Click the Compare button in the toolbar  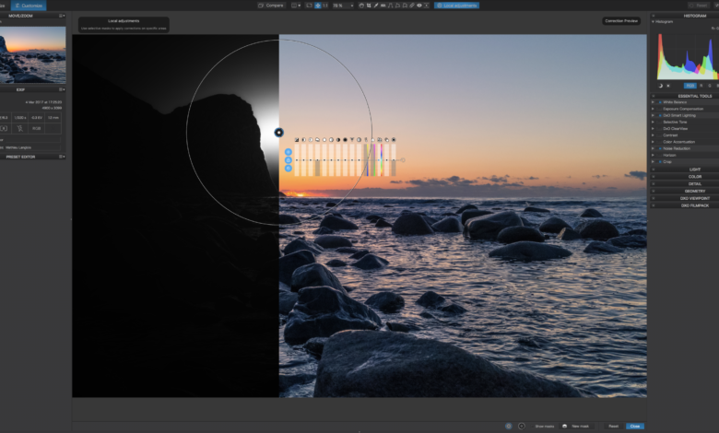[270, 6]
